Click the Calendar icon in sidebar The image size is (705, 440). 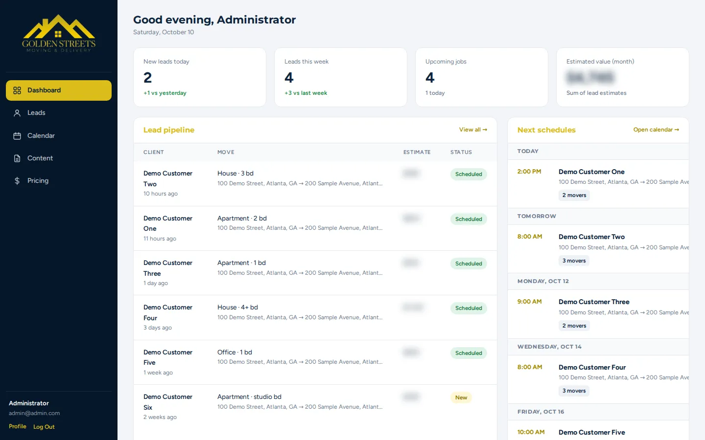pos(17,136)
